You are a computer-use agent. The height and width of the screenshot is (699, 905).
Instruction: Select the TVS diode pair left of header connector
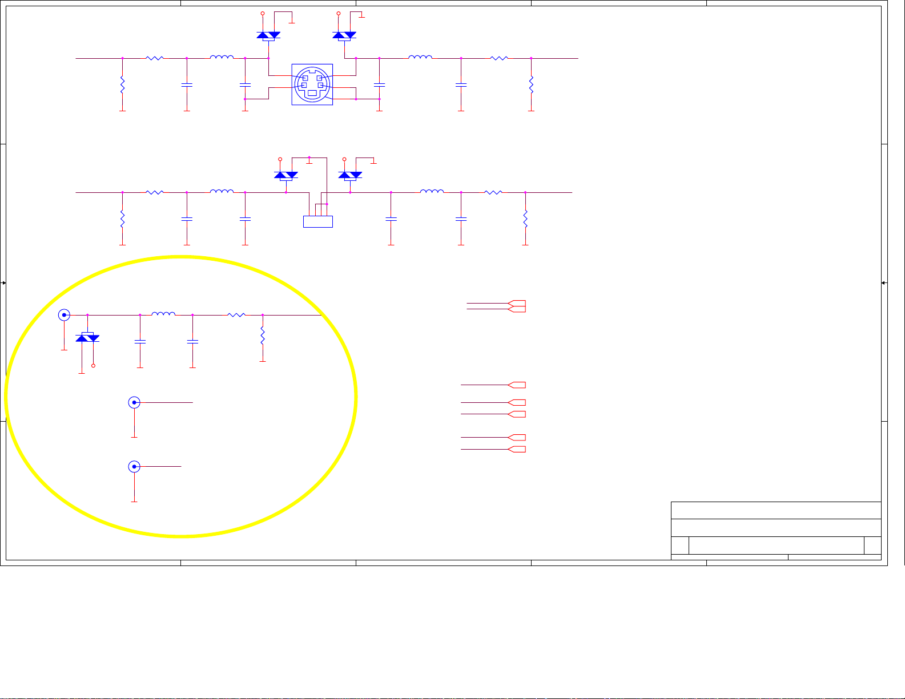click(x=286, y=175)
